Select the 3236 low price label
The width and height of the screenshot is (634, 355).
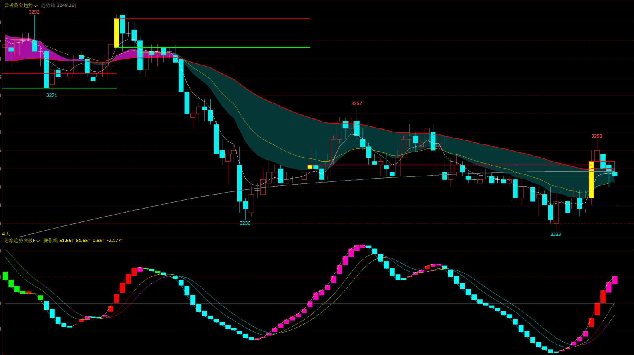click(x=245, y=223)
